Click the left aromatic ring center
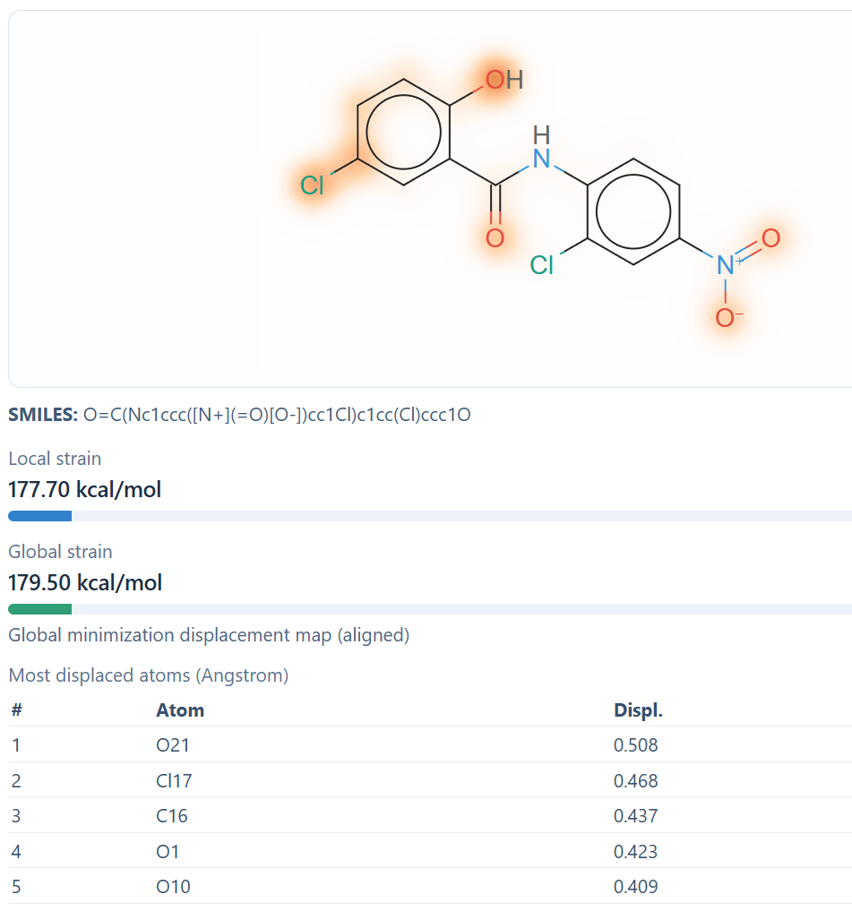 (x=403, y=133)
